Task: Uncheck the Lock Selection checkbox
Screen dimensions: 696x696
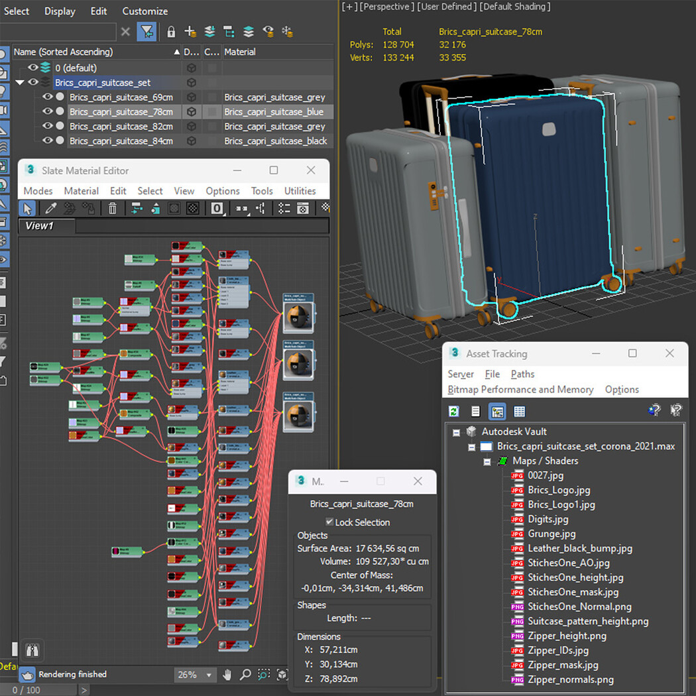Action: click(x=329, y=522)
